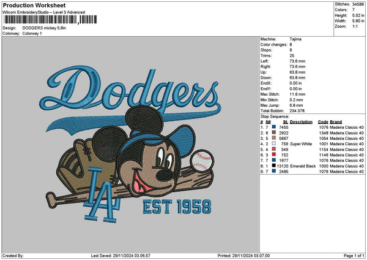Click the Description column header
The image size is (367, 260).
301,122
